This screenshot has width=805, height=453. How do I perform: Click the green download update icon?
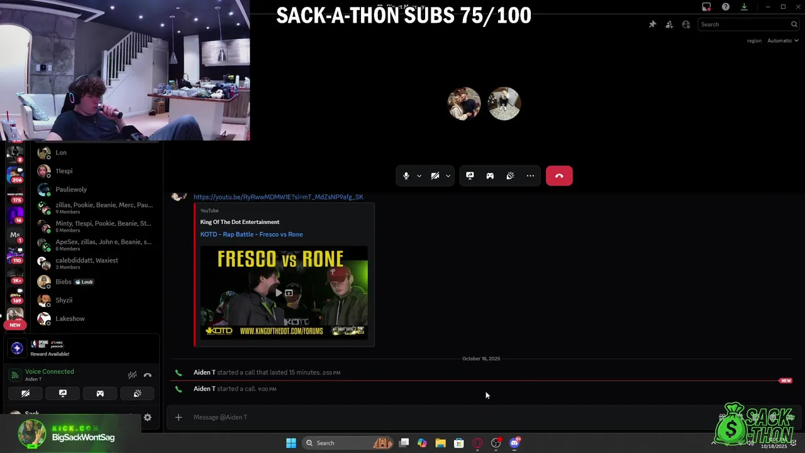pos(744,7)
